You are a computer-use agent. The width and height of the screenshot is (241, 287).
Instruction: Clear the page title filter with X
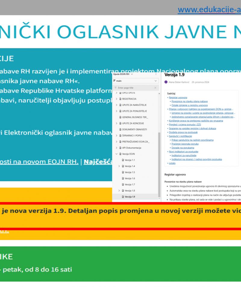tap(155, 88)
